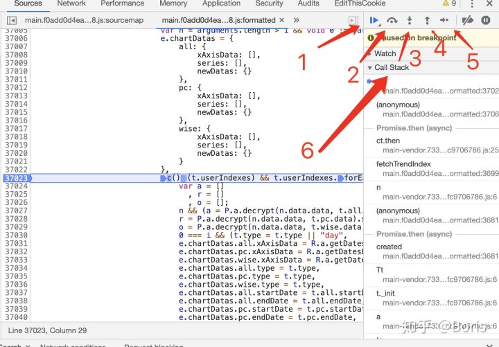Viewport: 499px width, 347px height.
Task: Open the Network panel tab
Action: tap(71, 3)
